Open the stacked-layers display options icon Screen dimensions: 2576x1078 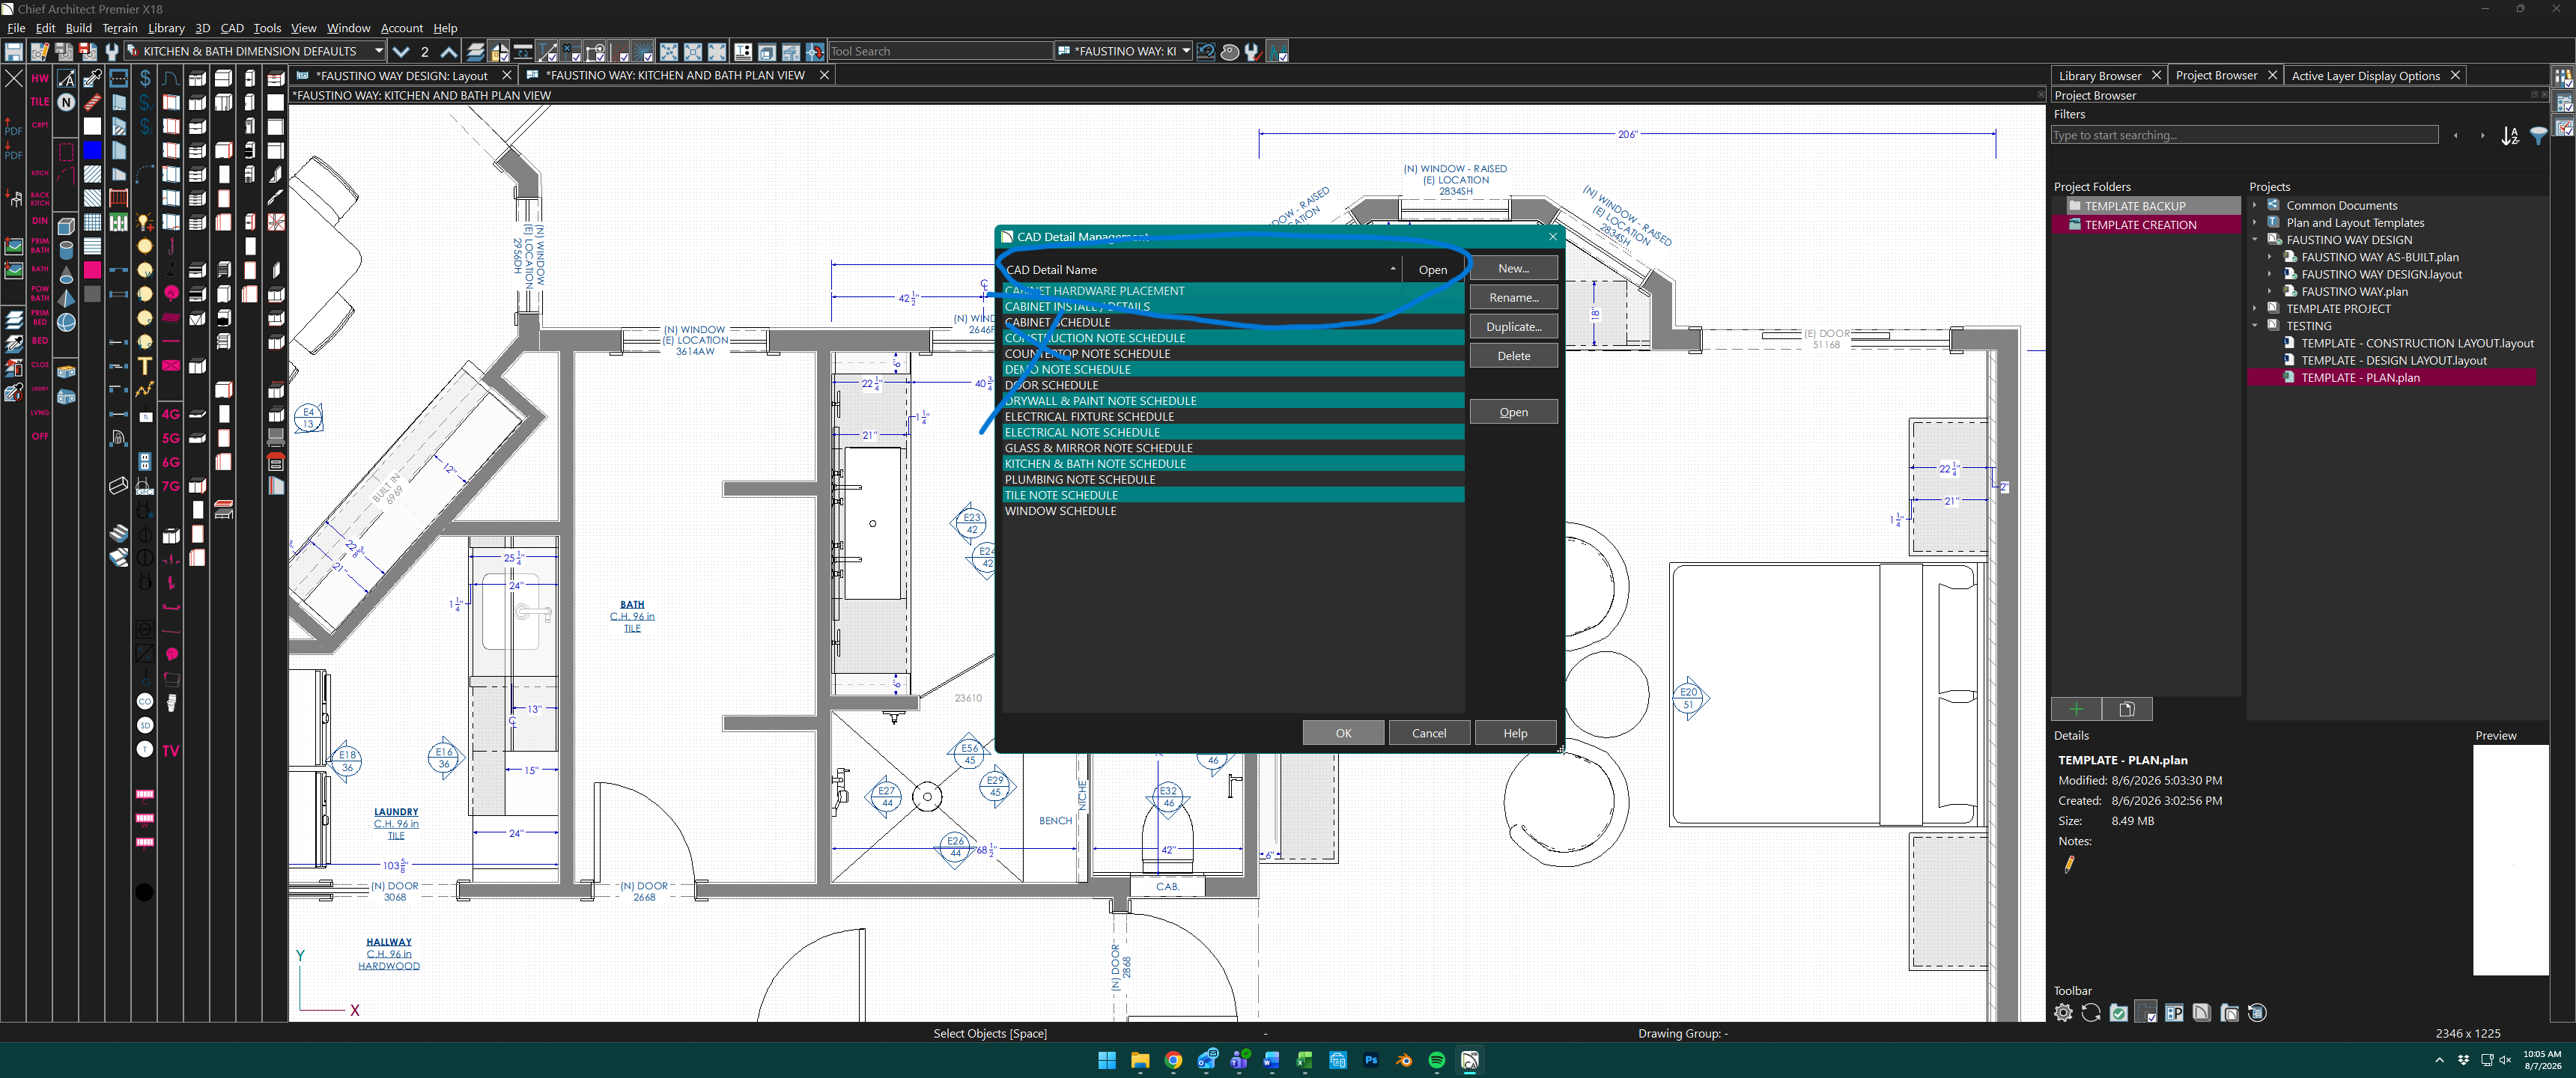pos(476,51)
